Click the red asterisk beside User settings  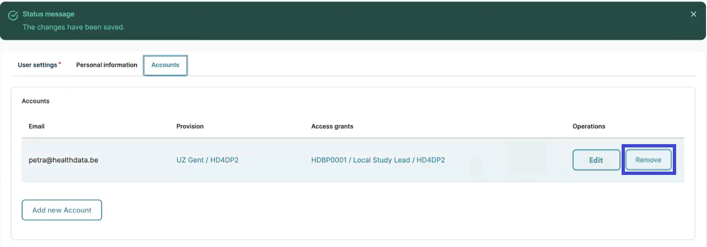[x=60, y=63]
